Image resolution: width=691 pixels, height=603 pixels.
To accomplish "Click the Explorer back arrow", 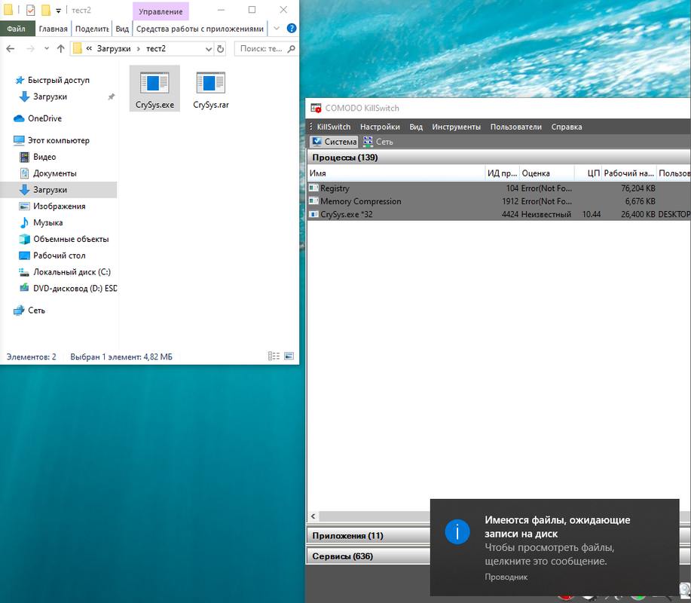I will 11,48.
